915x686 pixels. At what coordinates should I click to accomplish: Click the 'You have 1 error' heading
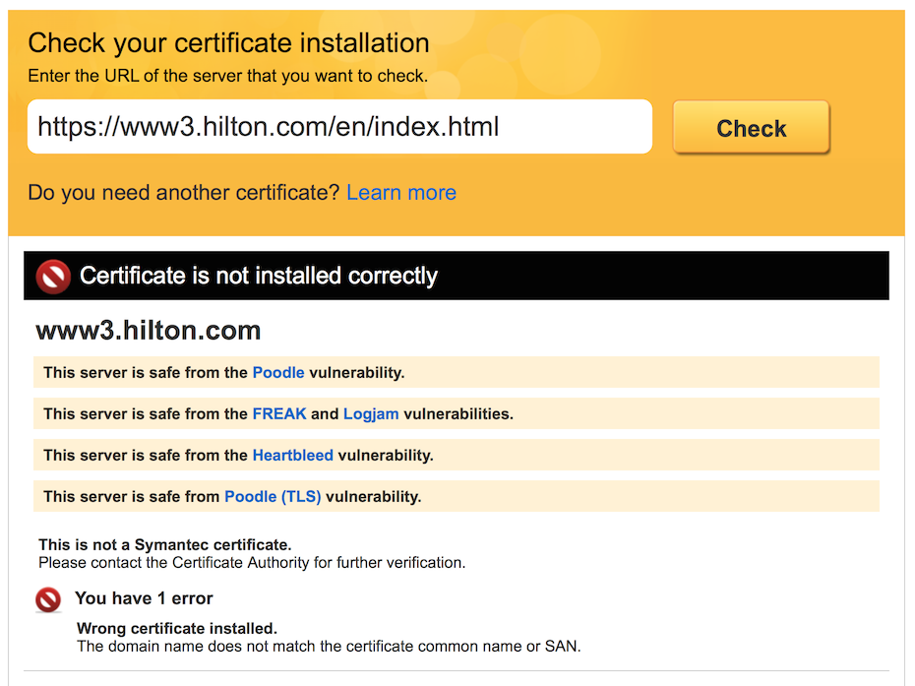click(x=144, y=598)
